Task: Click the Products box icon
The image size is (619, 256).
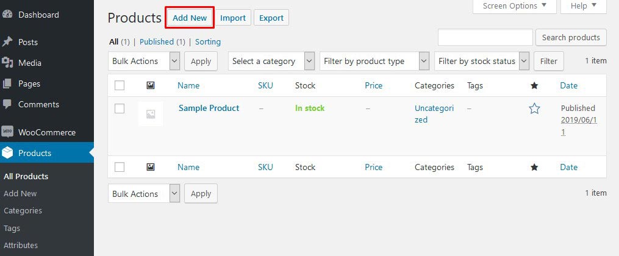Action: click(x=7, y=153)
